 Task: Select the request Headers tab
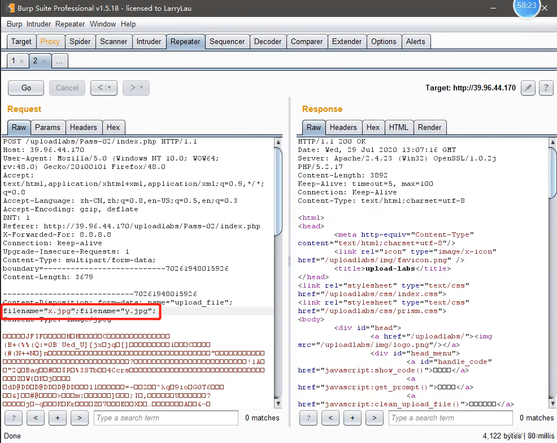84,127
